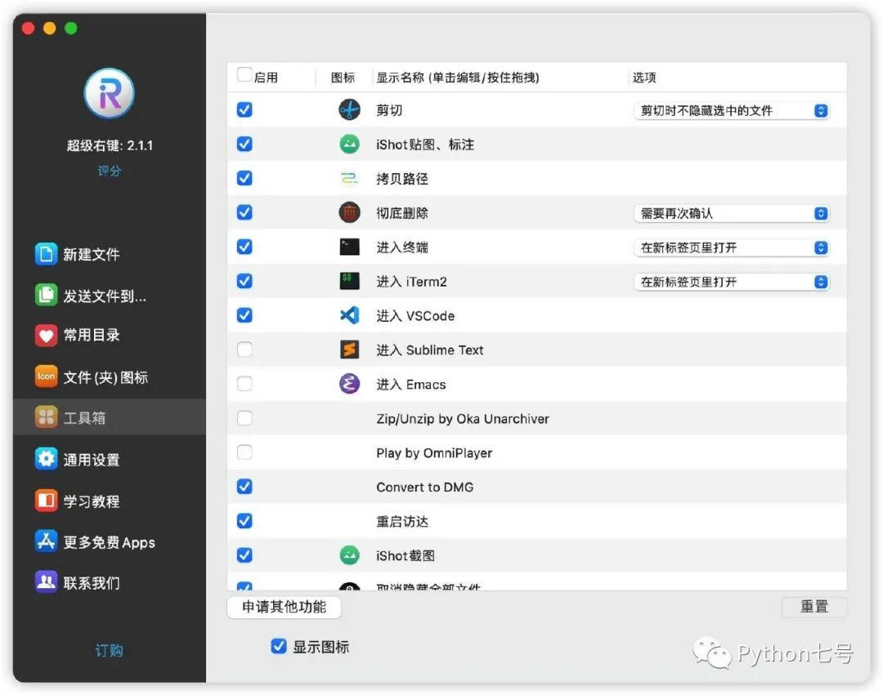Screen dimensions: 883x695
Task: Enable the 进入 Sublime Text checkbox
Action: pyautogui.click(x=244, y=350)
